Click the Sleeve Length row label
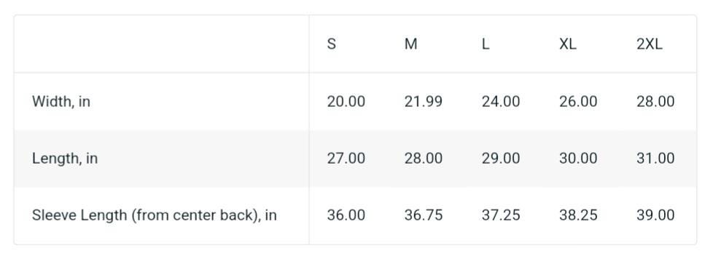The image size is (713, 264). (154, 215)
